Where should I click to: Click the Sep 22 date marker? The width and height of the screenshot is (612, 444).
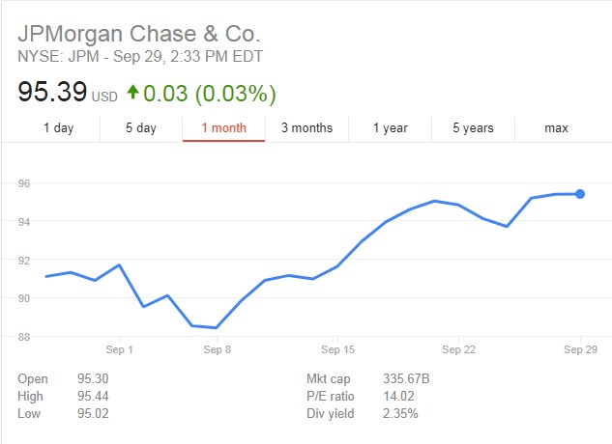456,349
